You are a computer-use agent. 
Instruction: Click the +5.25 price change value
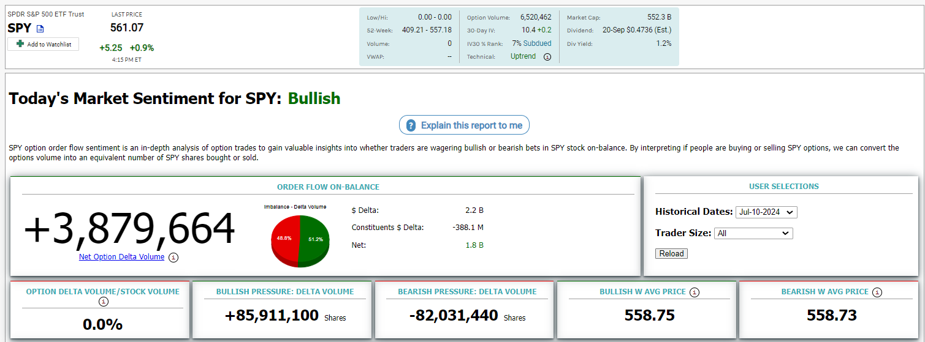[111, 48]
